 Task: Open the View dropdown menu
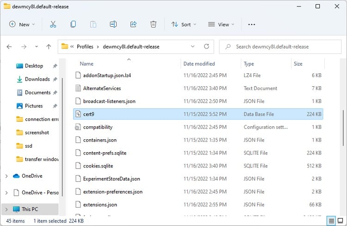tap(221, 24)
